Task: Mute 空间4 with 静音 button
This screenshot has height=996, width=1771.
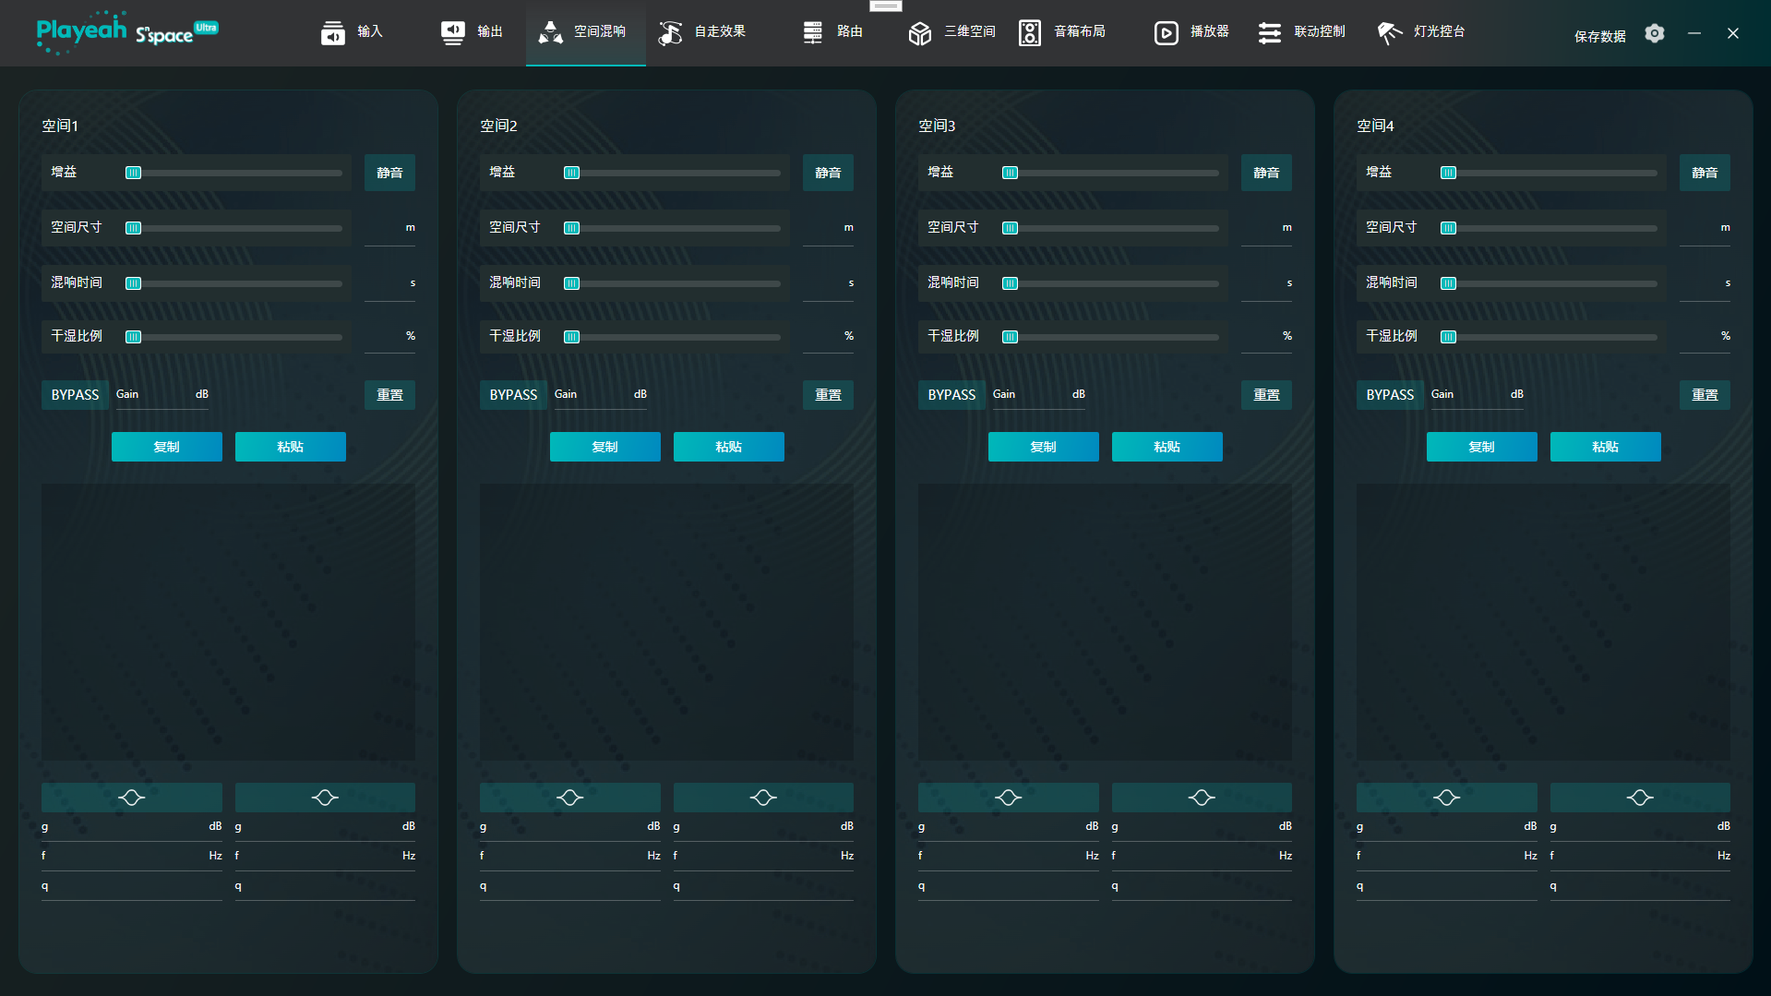Action: [x=1705, y=173]
